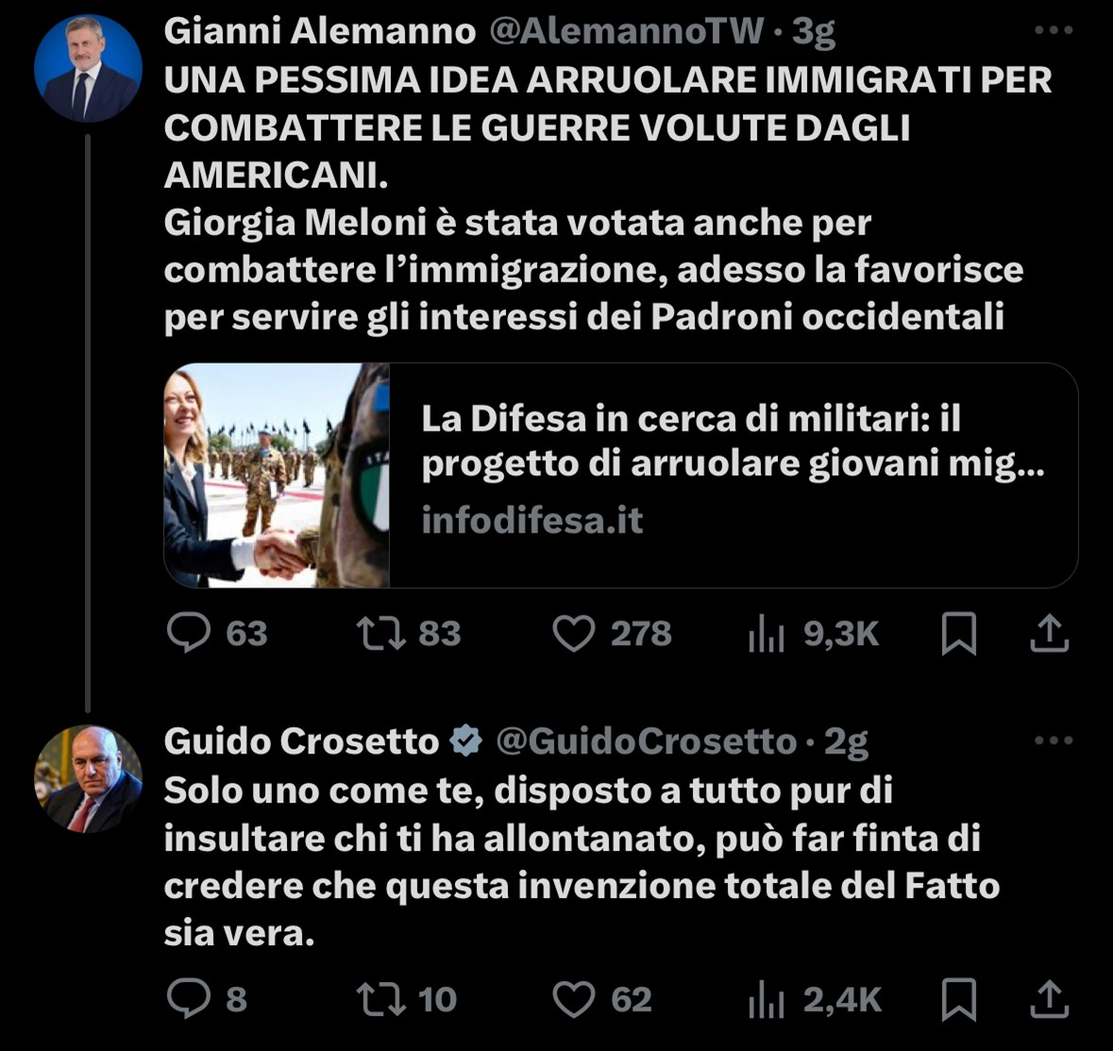Bookmark Gianni Alemanno's tweet
This screenshot has height=1051, width=1113.
coord(959,634)
